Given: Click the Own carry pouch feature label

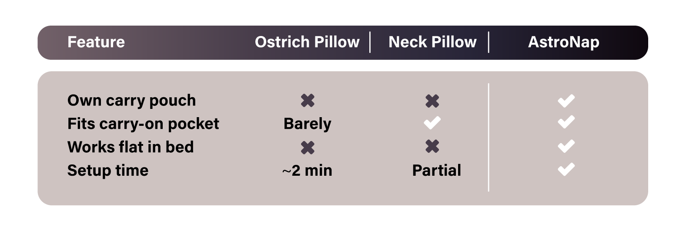Looking at the screenshot, I should click(x=131, y=100).
